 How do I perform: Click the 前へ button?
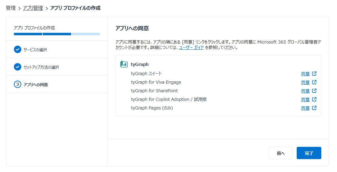pyautogui.click(x=280, y=153)
